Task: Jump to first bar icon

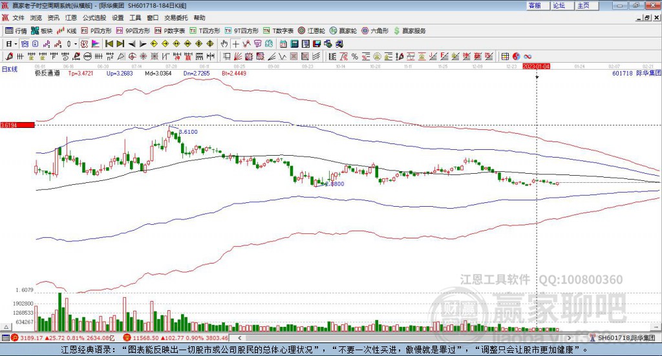Action: pos(109,44)
